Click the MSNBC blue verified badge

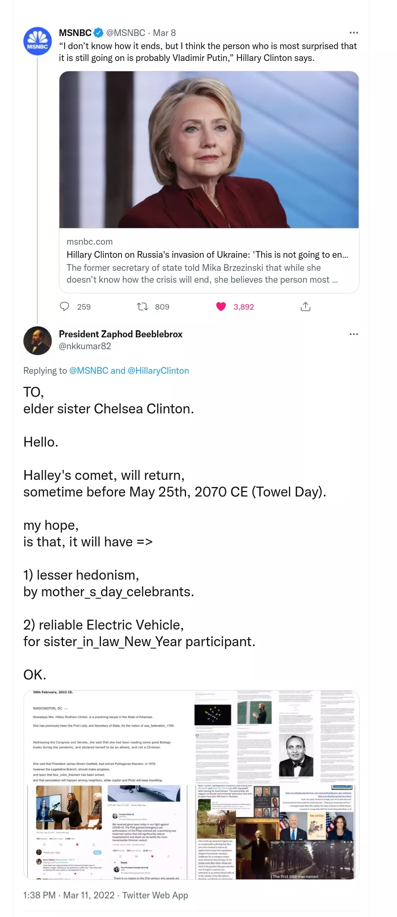(x=98, y=33)
